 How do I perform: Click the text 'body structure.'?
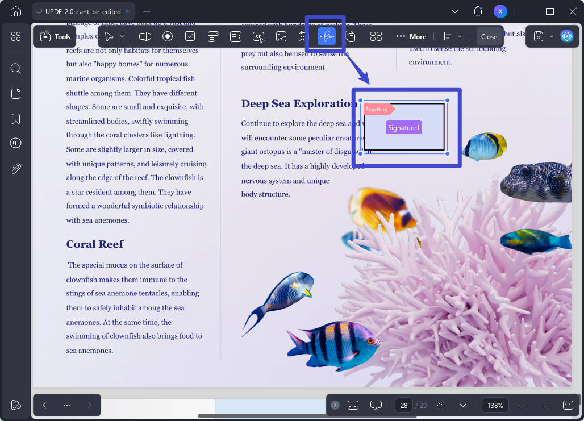(x=265, y=194)
